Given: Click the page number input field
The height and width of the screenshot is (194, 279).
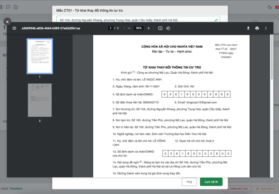Looking at the screenshot, I should click(x=111, y=28).
